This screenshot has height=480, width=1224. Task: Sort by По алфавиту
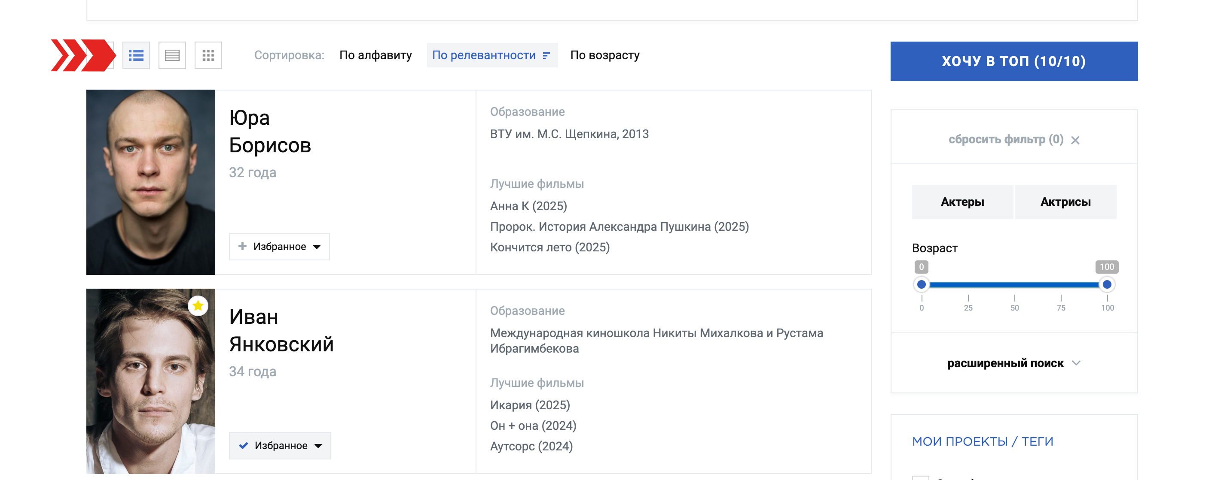[375, 55]
